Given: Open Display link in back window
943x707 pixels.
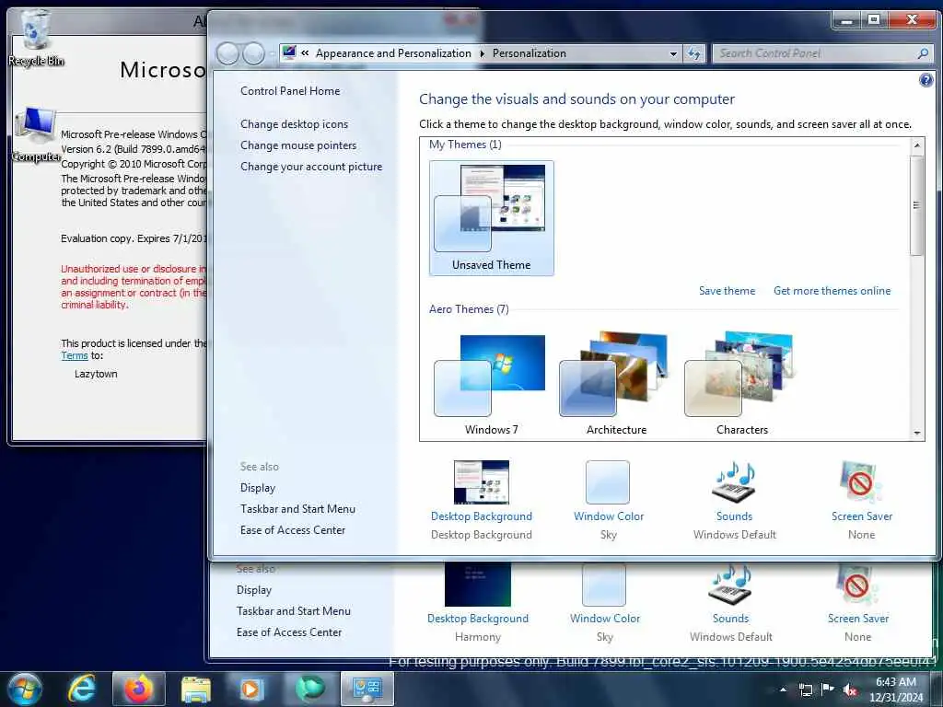Looking at the screenshot, I should click(x=254, y=590).
